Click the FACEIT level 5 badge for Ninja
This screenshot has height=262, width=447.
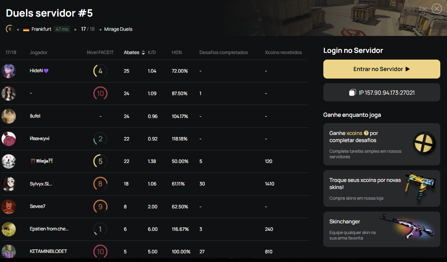click(100, 161)
